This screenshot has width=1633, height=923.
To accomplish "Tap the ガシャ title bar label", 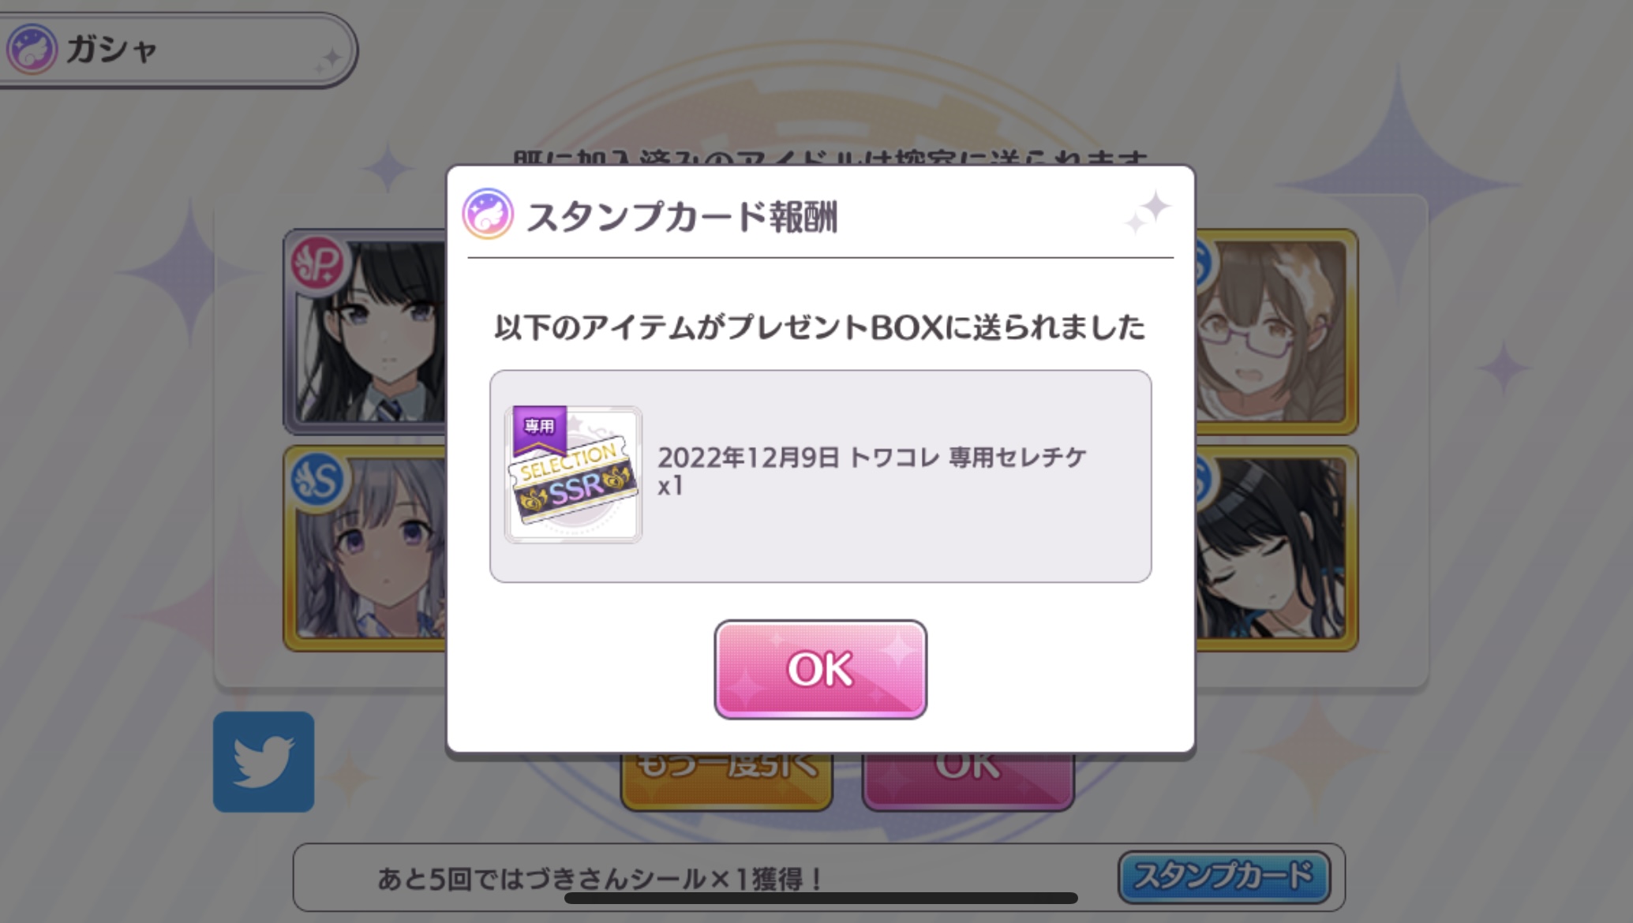I will 111,50.
